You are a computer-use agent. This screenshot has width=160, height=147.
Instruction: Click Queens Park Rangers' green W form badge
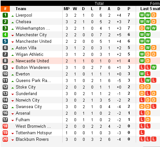point(148,80)
